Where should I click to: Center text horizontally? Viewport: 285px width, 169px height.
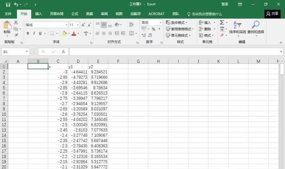coord(104,33)
